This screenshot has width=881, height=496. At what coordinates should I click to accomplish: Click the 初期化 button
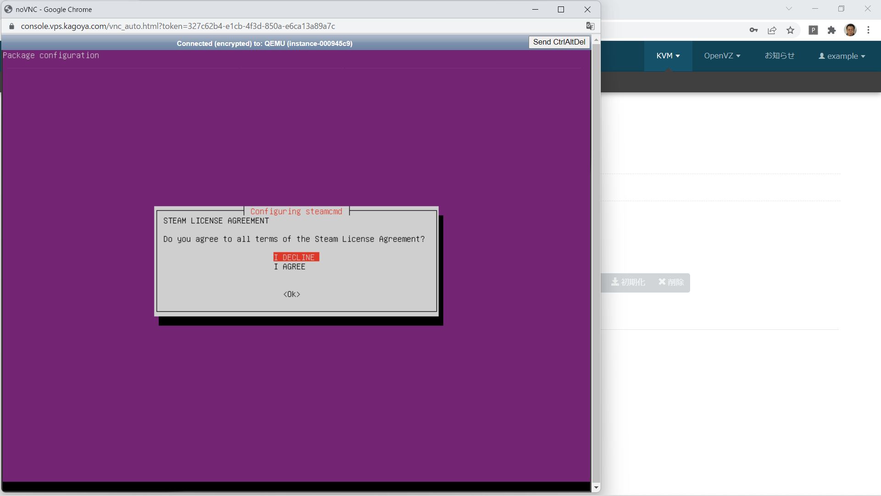tap(628, 282)
